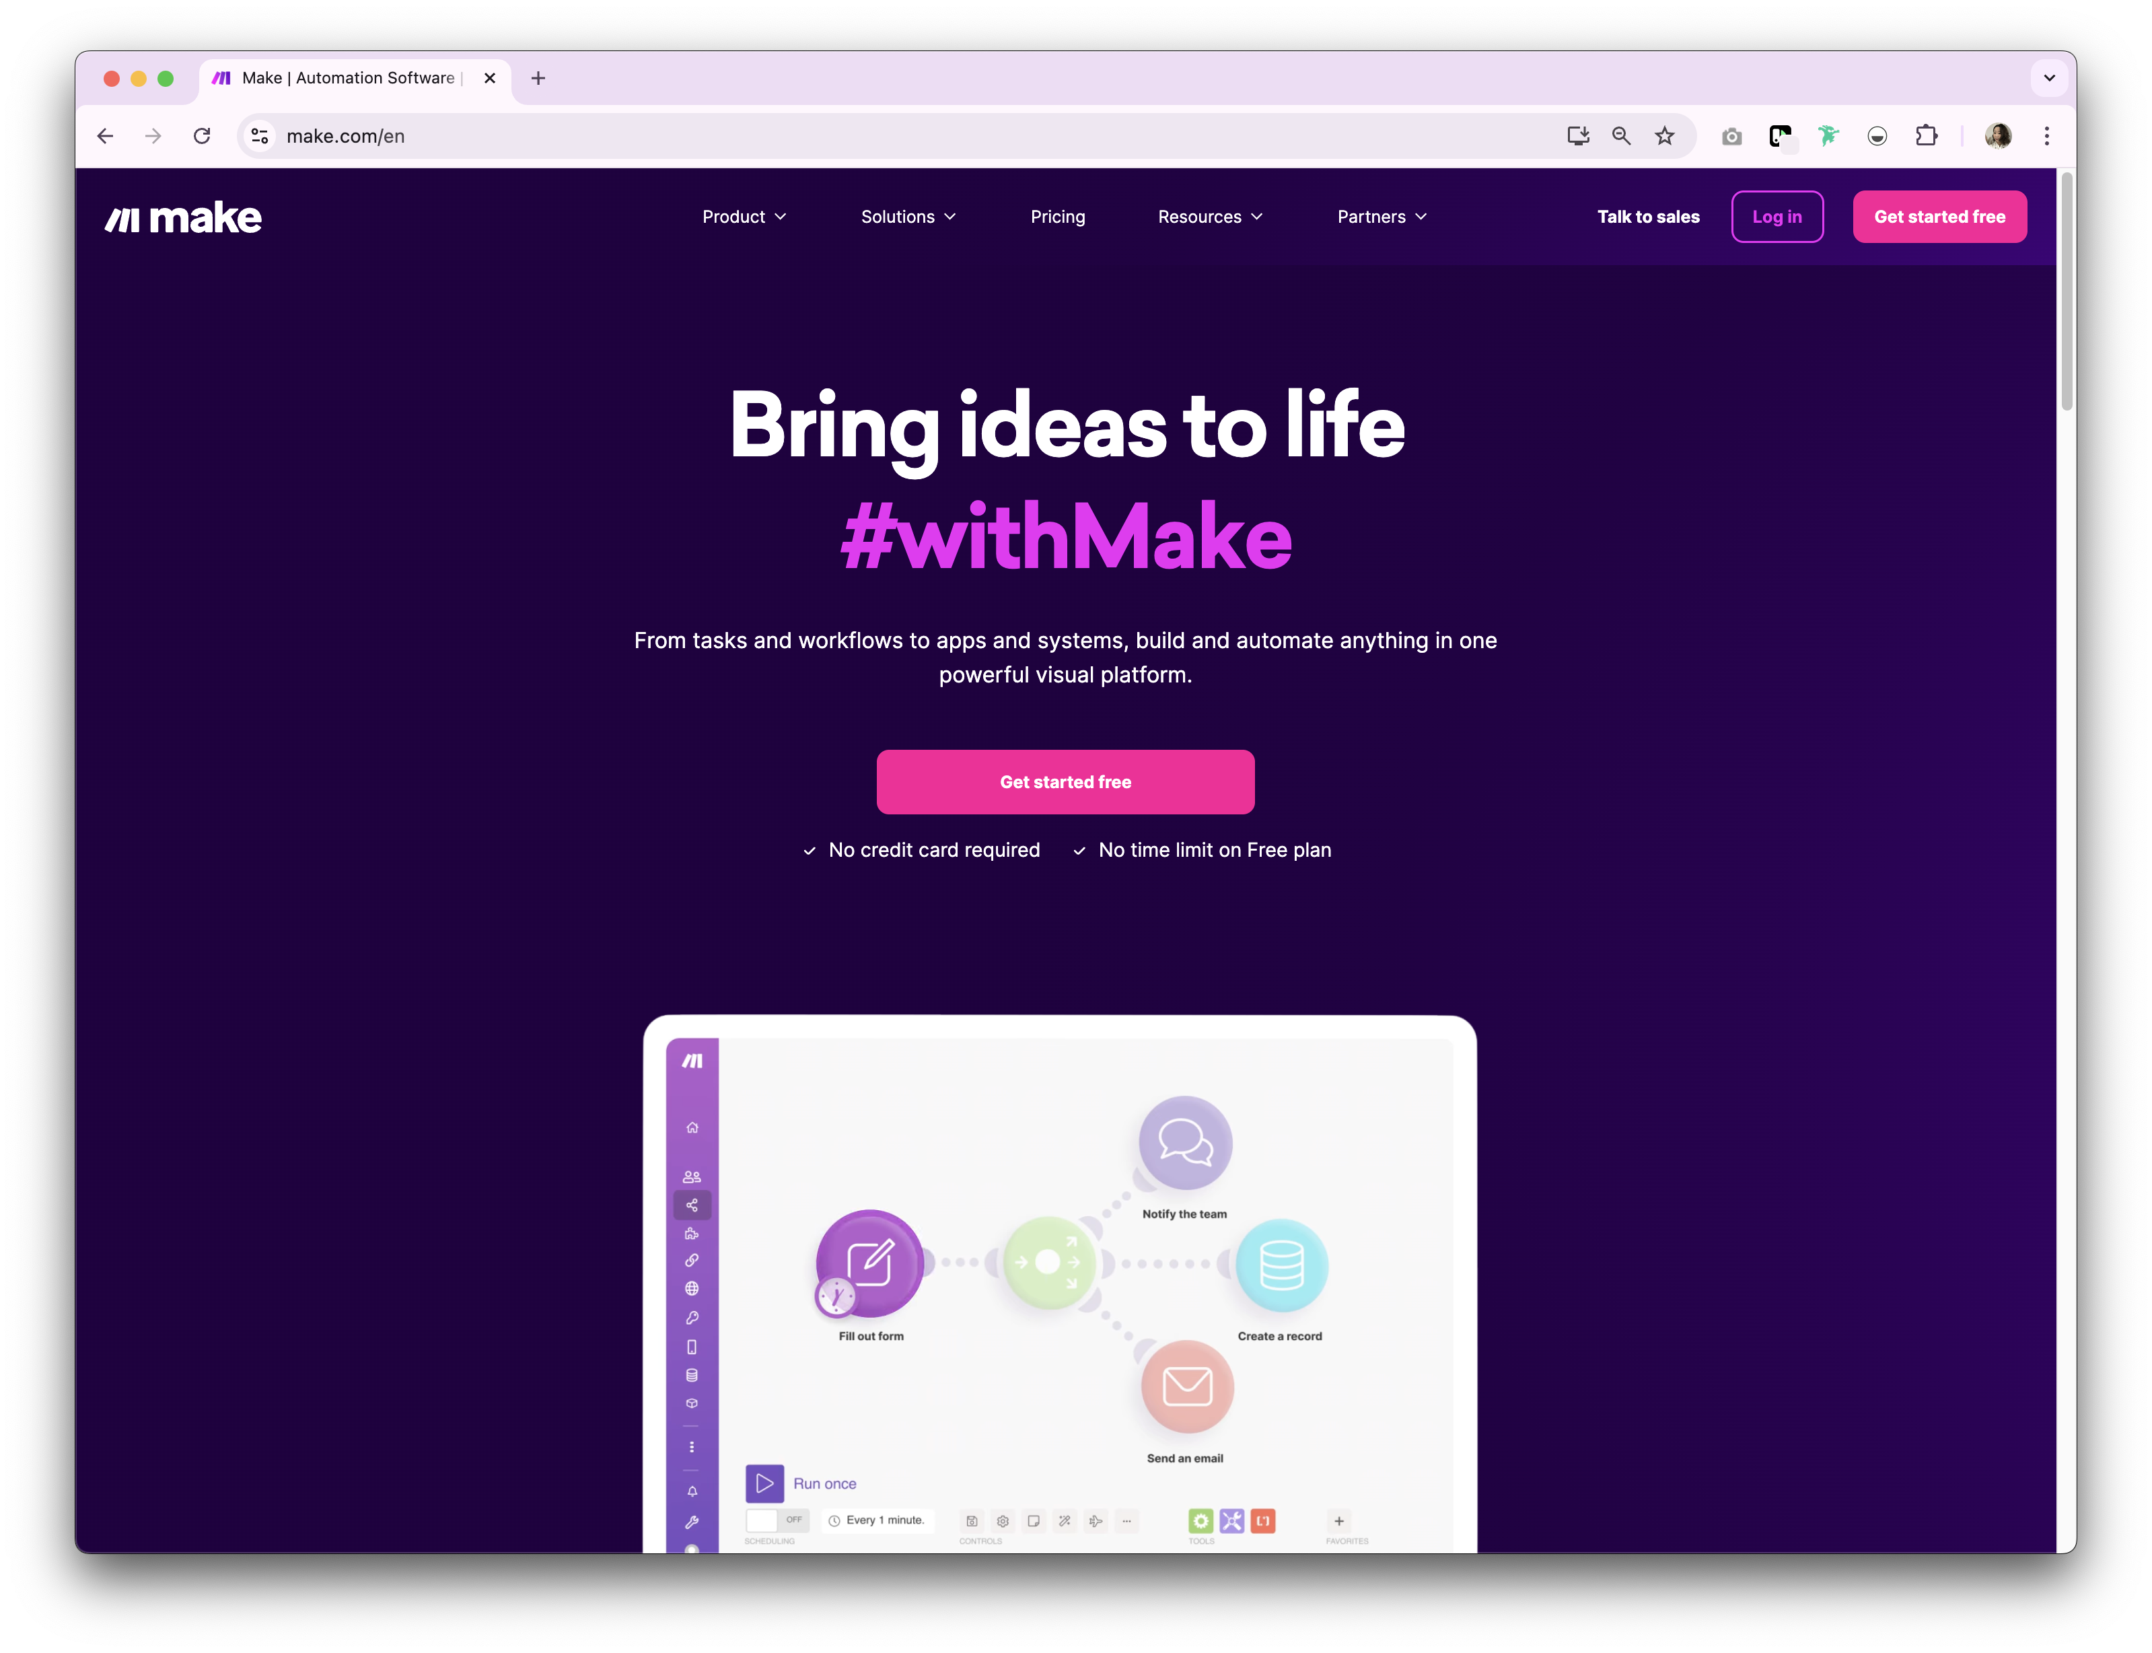This screenshot has height=1653, width=2152.
Task: Reload the page
Action: (x=202, y=136)
